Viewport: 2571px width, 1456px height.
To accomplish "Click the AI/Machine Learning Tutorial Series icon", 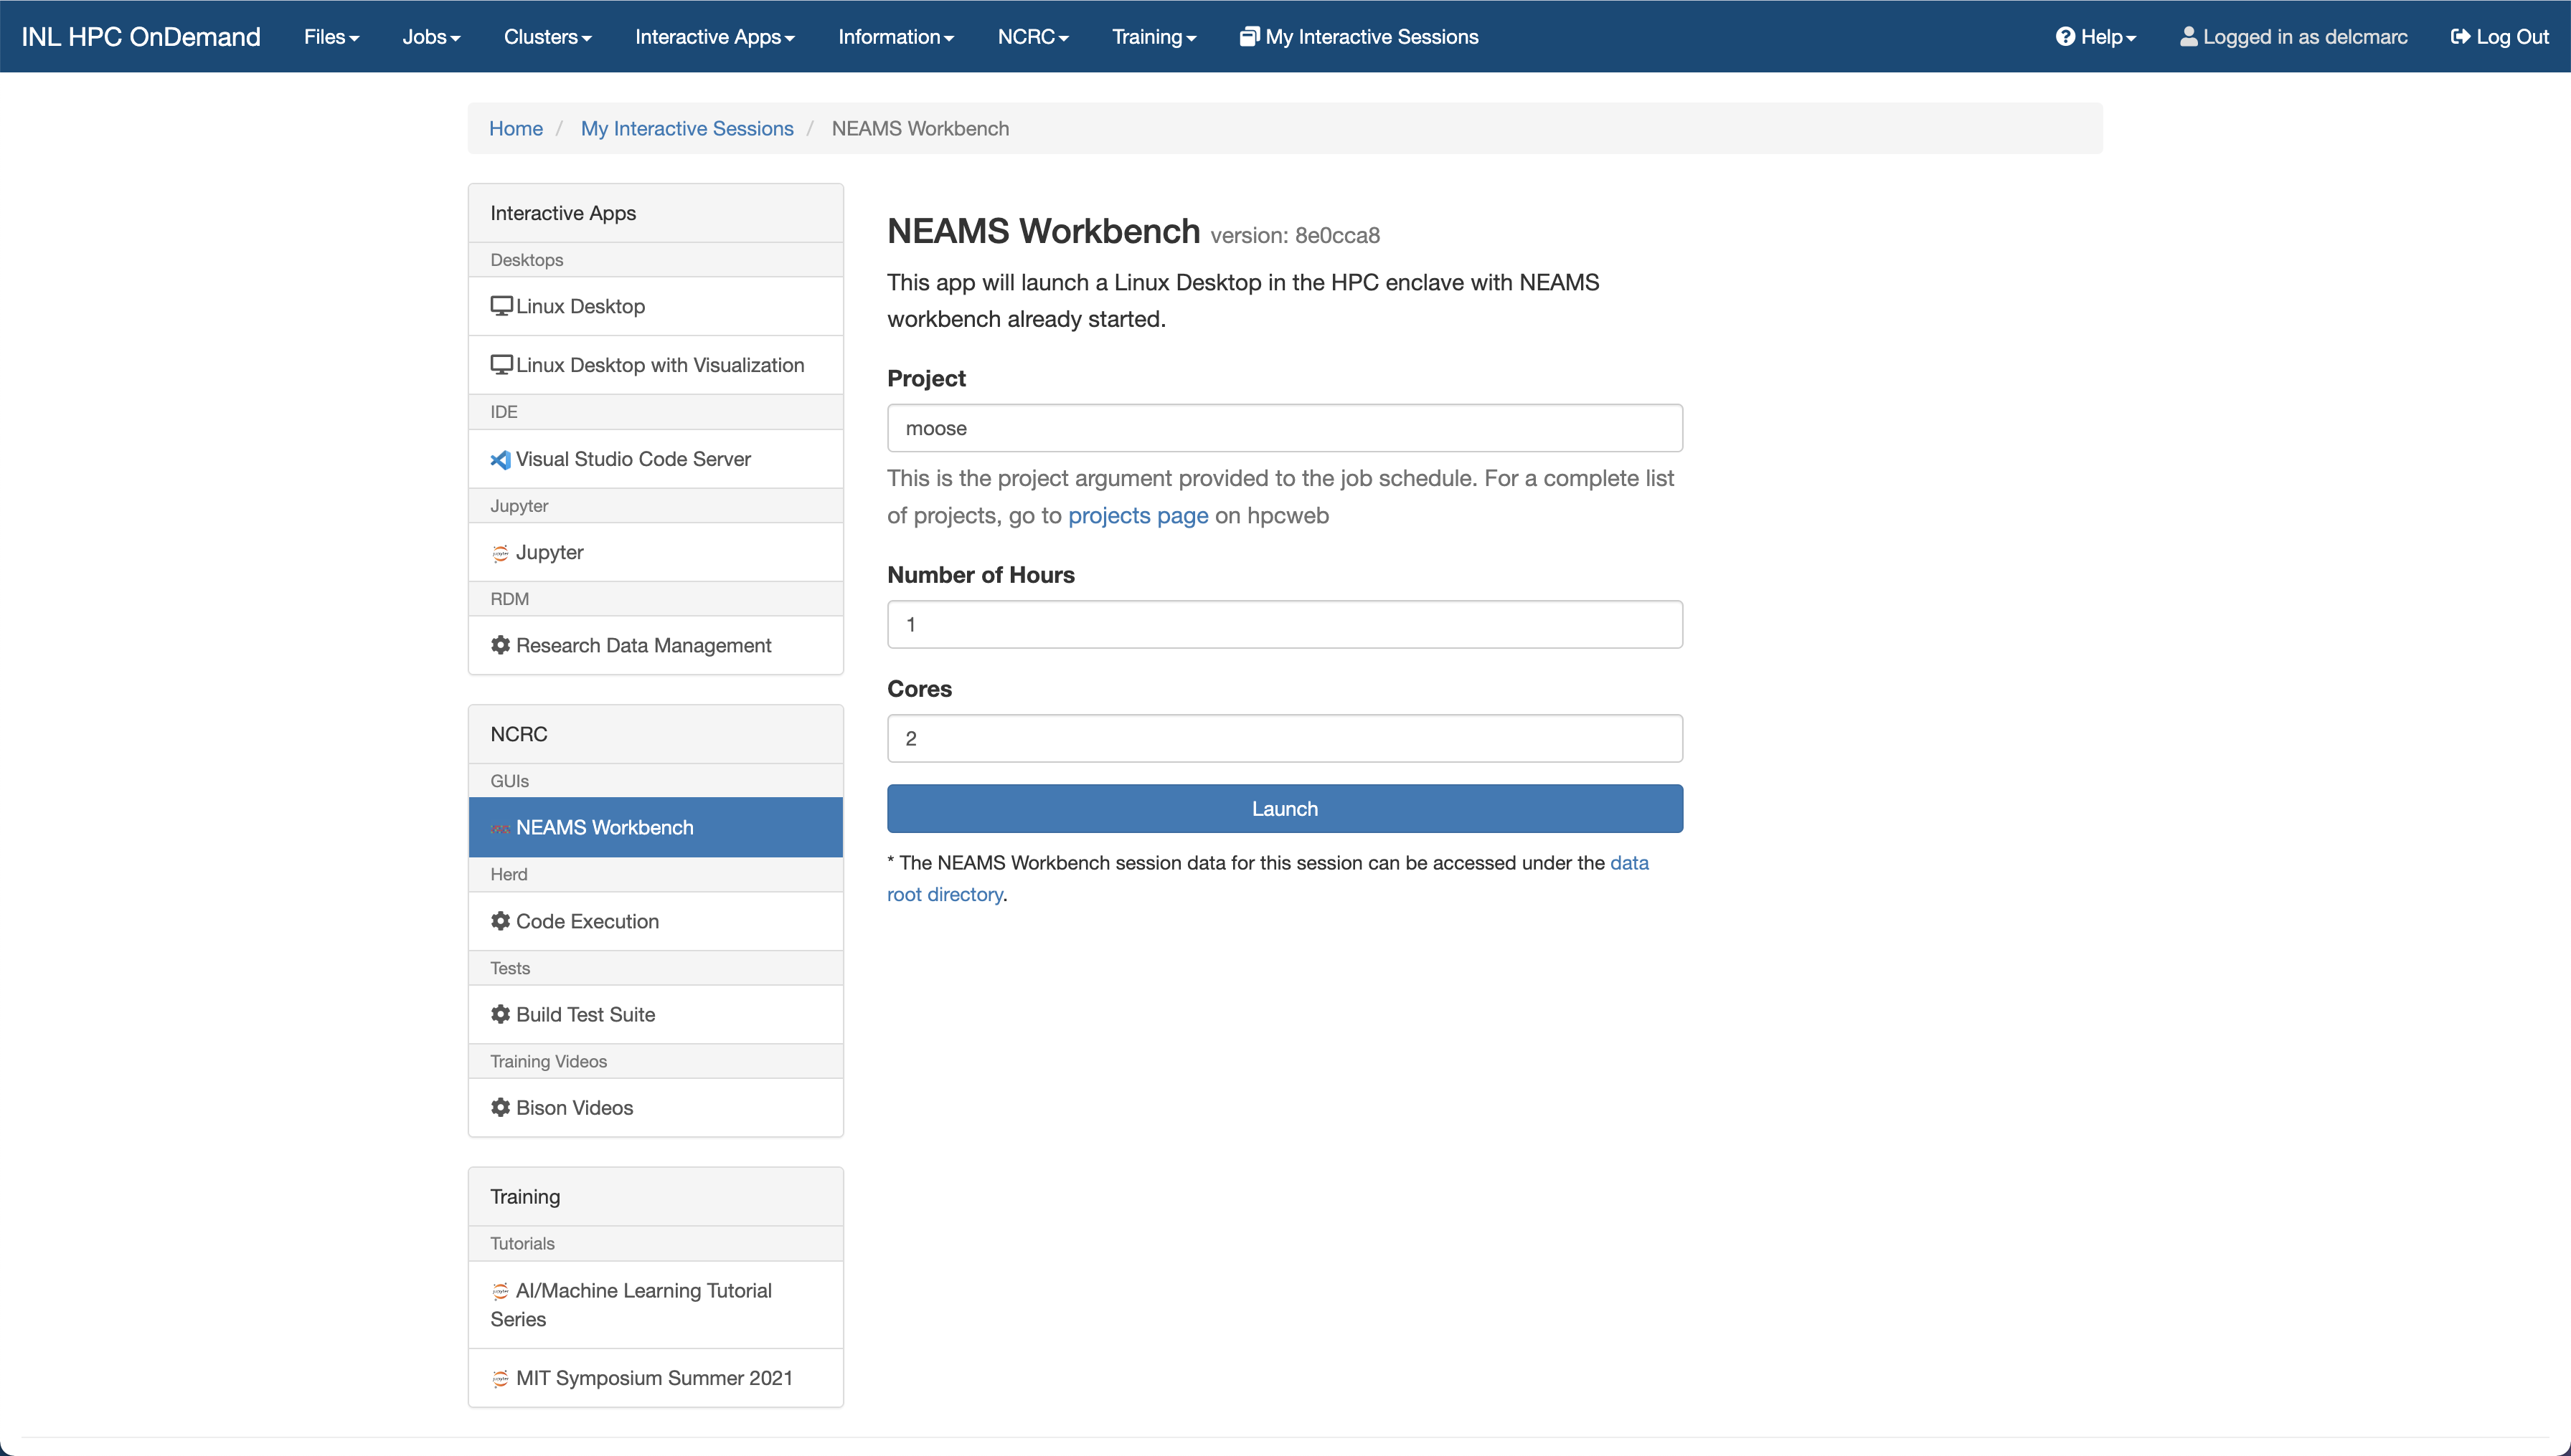I will [x=500, y=1291].
